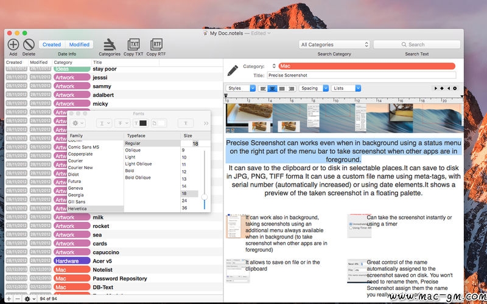This screenshot has height=304, width=487.
Task: Click the search magnifier icon
Action: (404, 44)
